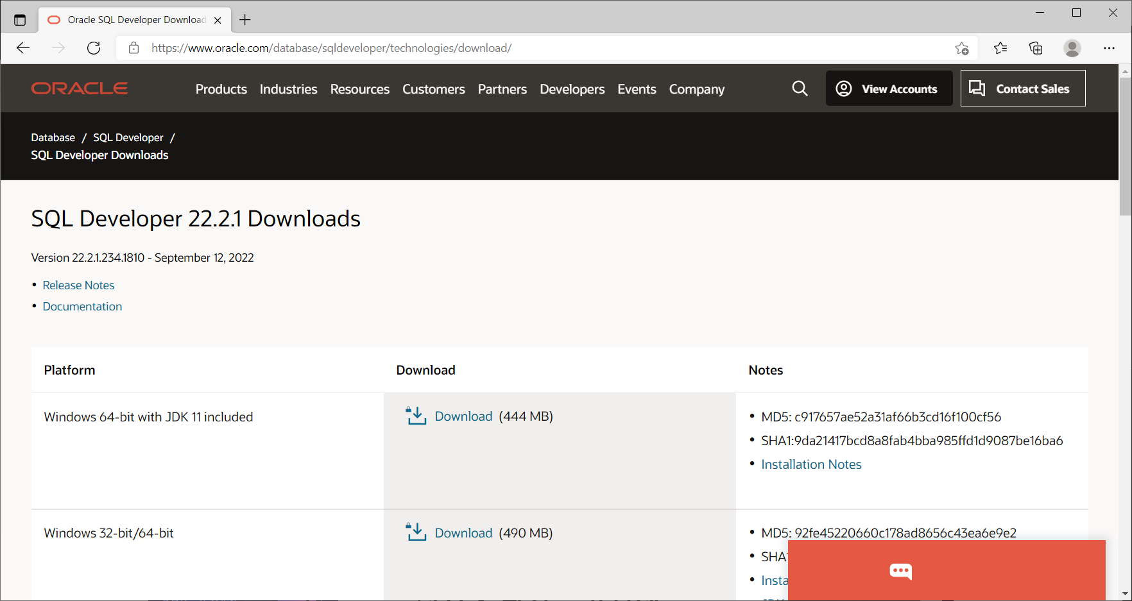
Task: Click download icon for Windows 64-bit JDK 11
Action: 416,416
